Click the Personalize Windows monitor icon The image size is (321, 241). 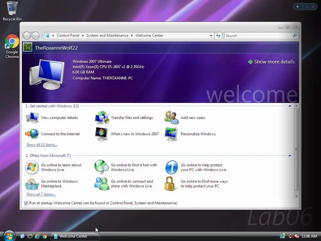(x=171, y=134)
